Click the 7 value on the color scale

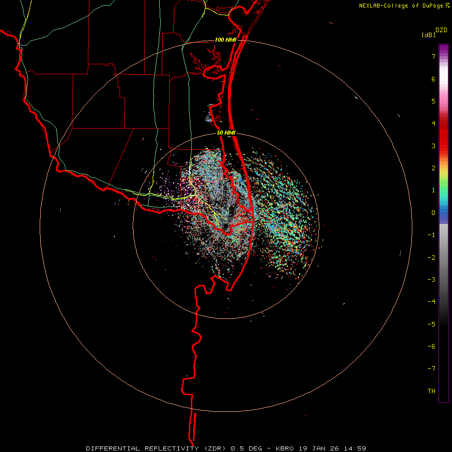[433, 56]
